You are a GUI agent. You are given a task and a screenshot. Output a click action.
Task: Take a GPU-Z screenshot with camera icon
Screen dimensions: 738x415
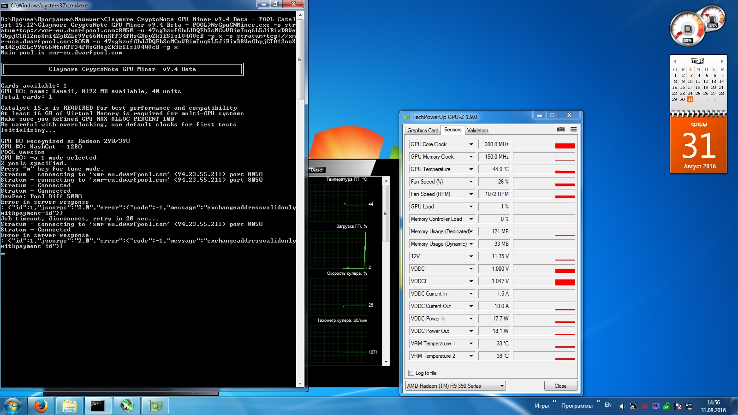561,130
